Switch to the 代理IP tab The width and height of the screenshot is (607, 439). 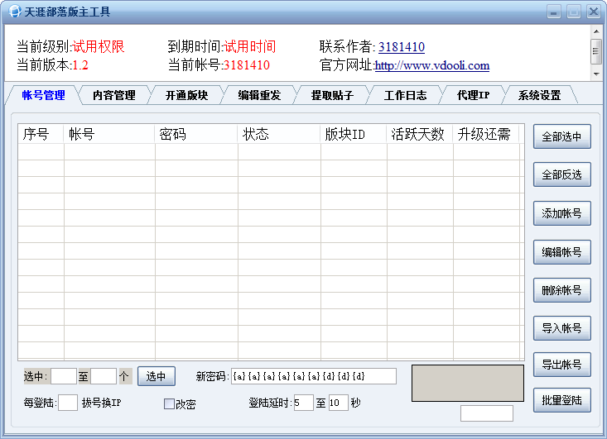click(473, 95)
